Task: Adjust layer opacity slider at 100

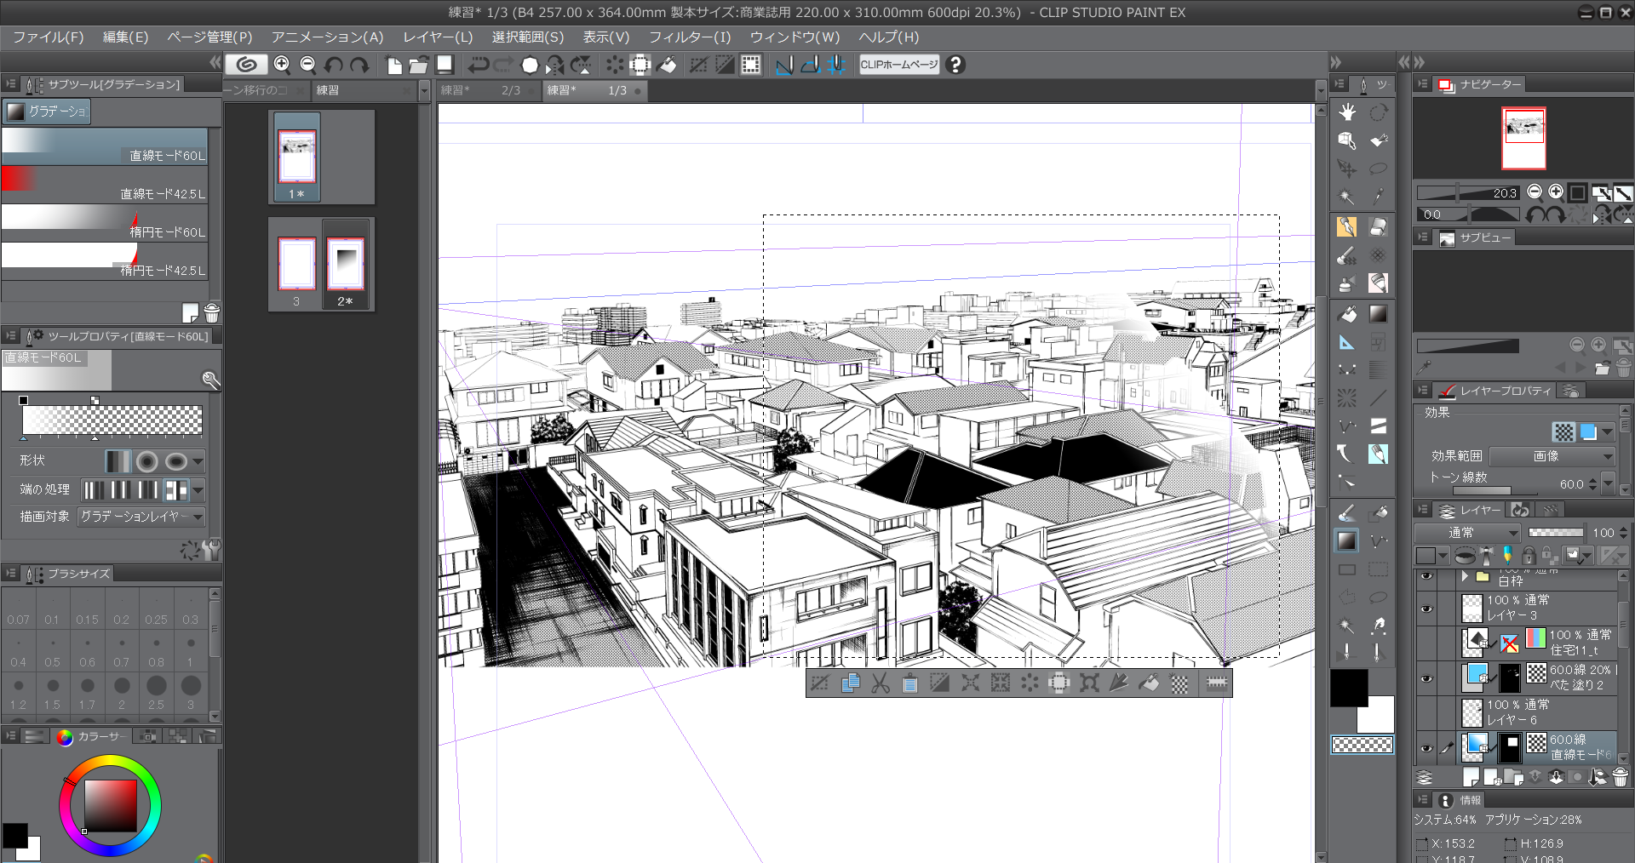Action: [x=1556, y=533]
